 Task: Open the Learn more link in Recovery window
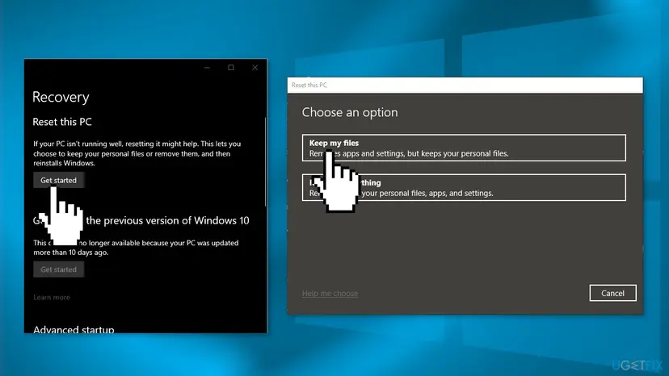pos(52,297)
